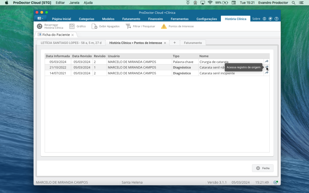Click the AirPlay display icon
Image resolution: width=309 pixels, height=193 pixels.
202,3
